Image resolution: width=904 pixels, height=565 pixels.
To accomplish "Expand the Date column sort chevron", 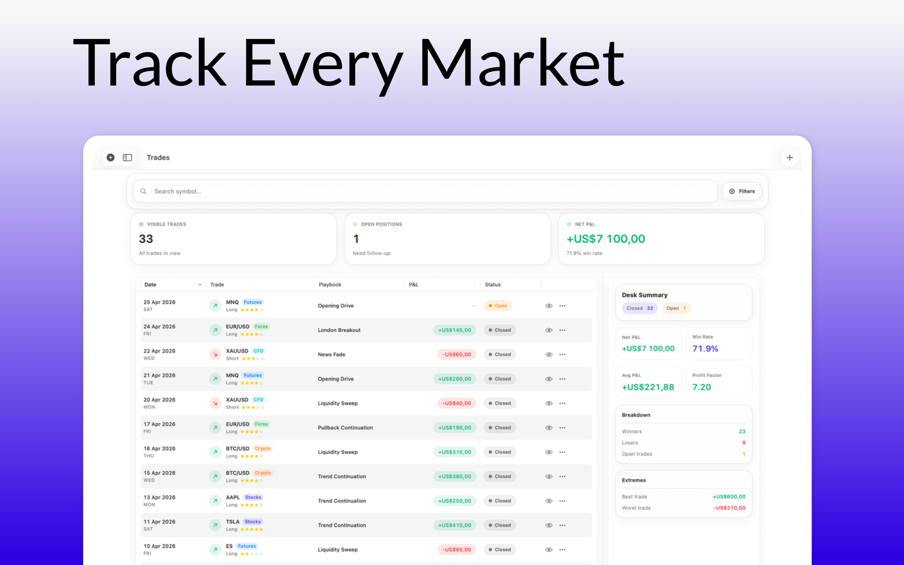I will point(200,285).
